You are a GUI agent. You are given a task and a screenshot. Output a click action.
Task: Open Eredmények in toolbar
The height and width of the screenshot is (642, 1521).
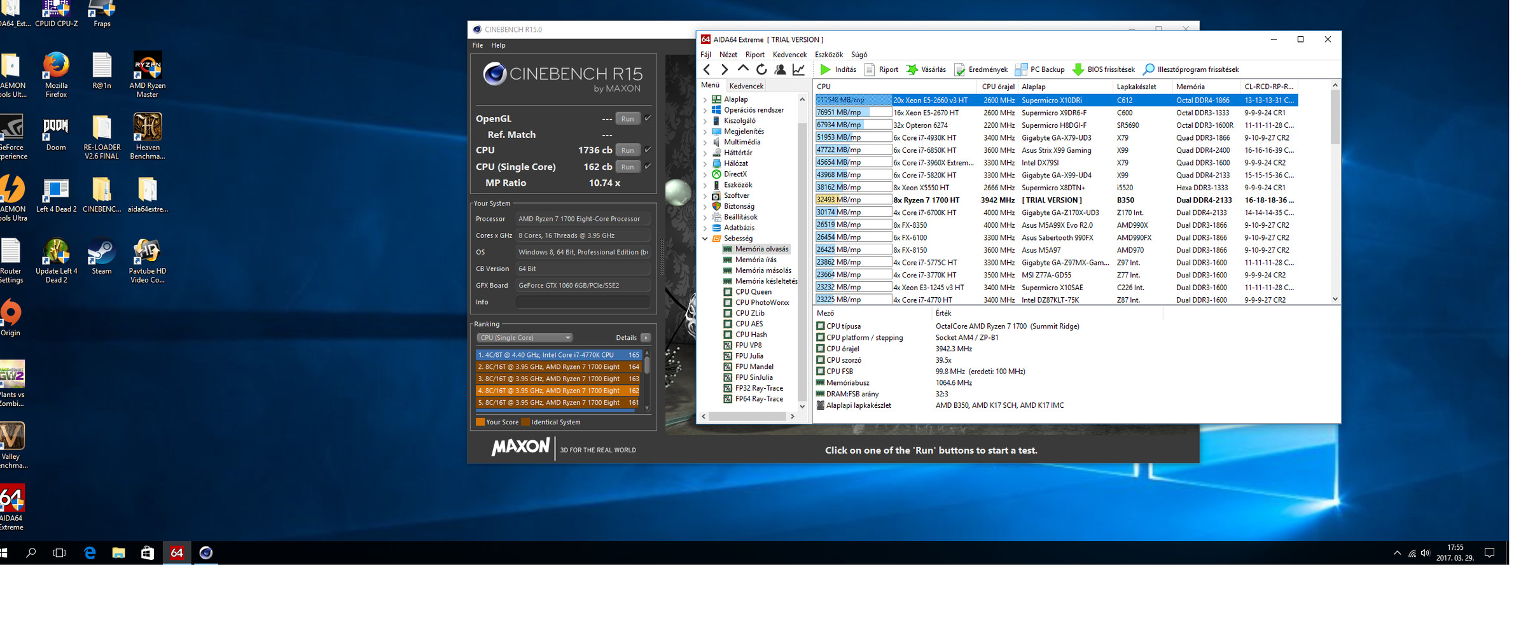pos(980,69)
